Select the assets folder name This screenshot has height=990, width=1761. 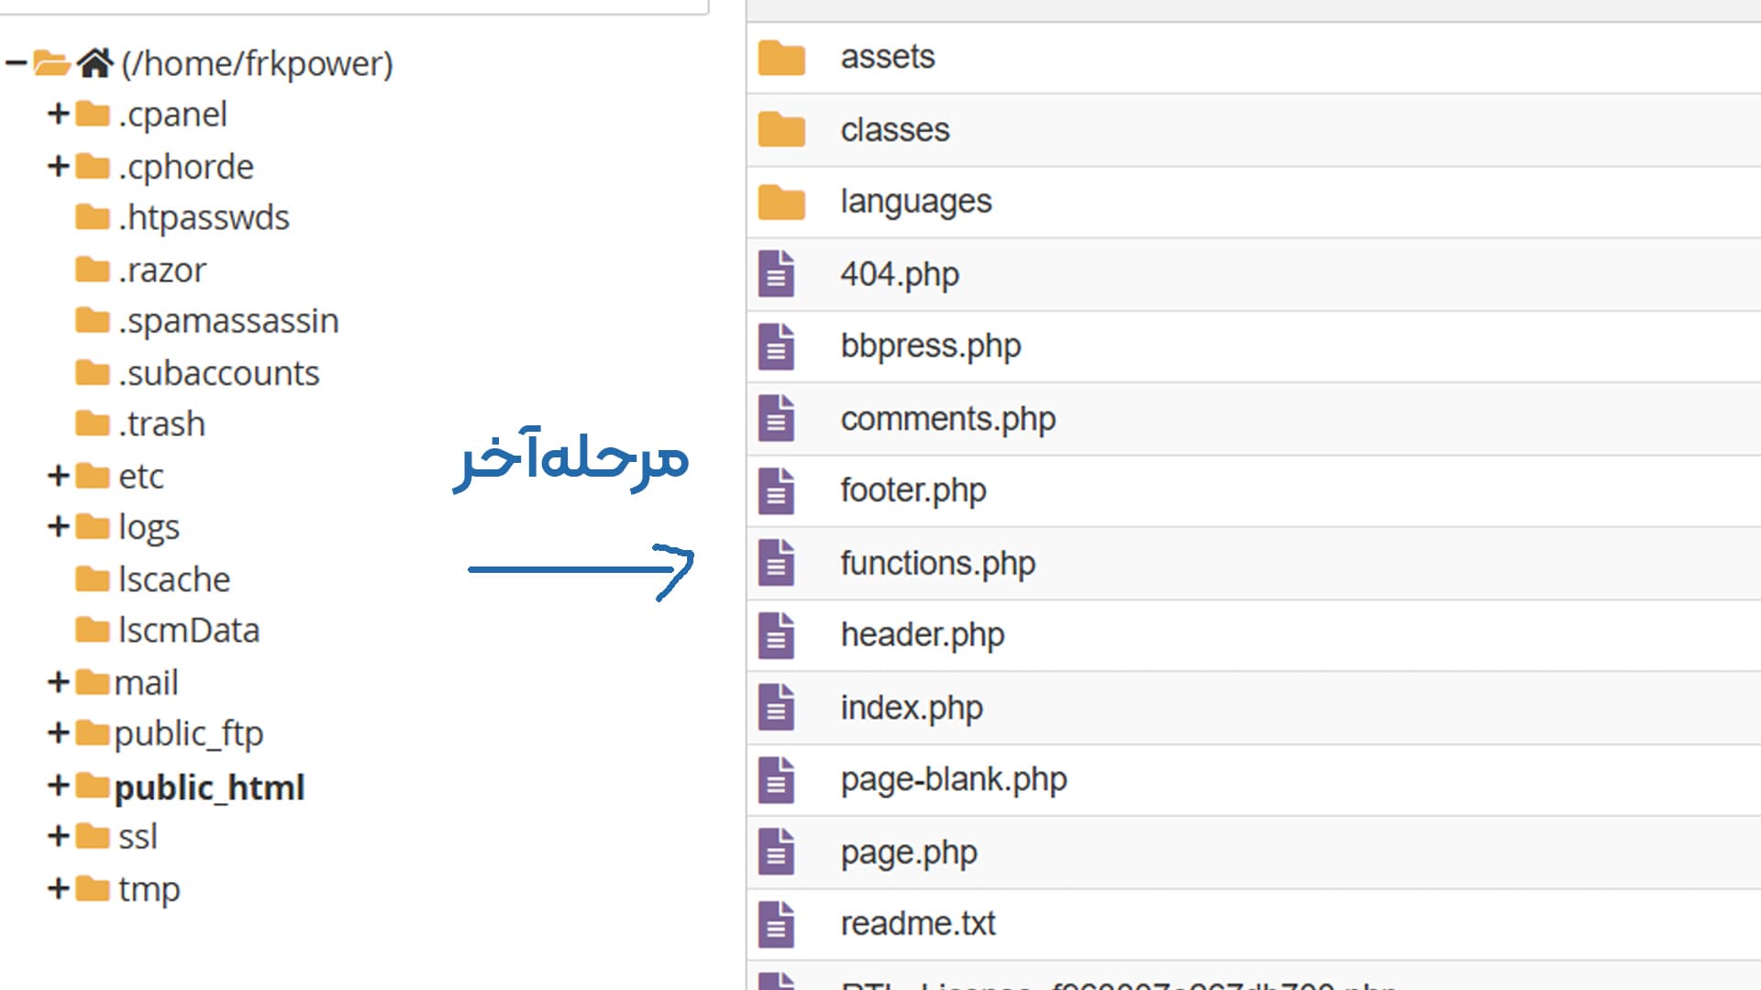(888, 57)
